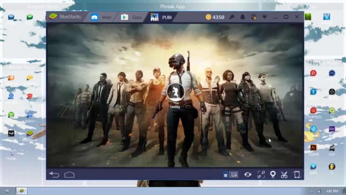Show hidden system tray icons arrow

(x=312, y=191)
